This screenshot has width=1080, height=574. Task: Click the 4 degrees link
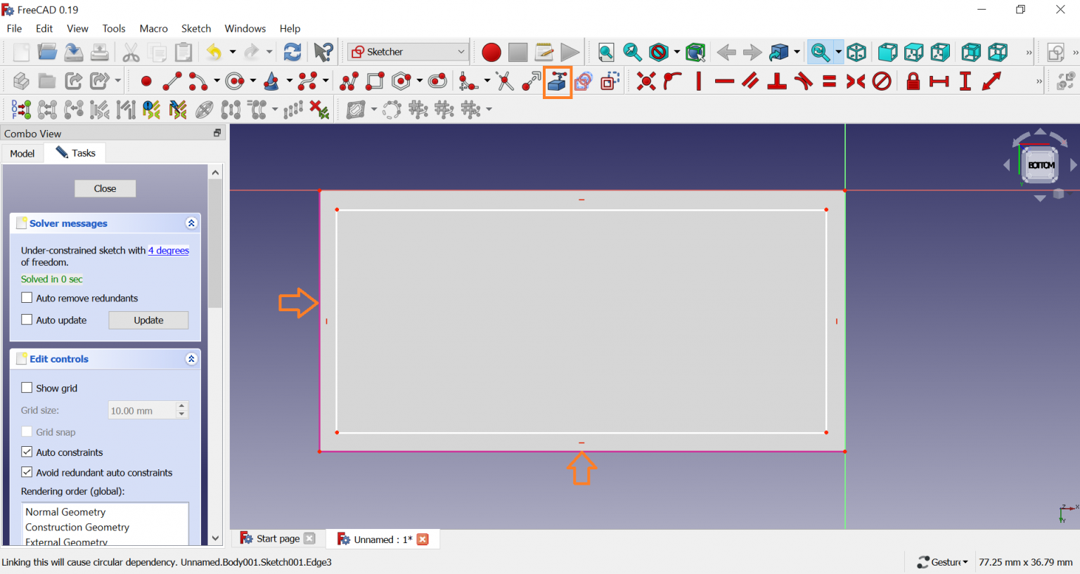(169, 251)
